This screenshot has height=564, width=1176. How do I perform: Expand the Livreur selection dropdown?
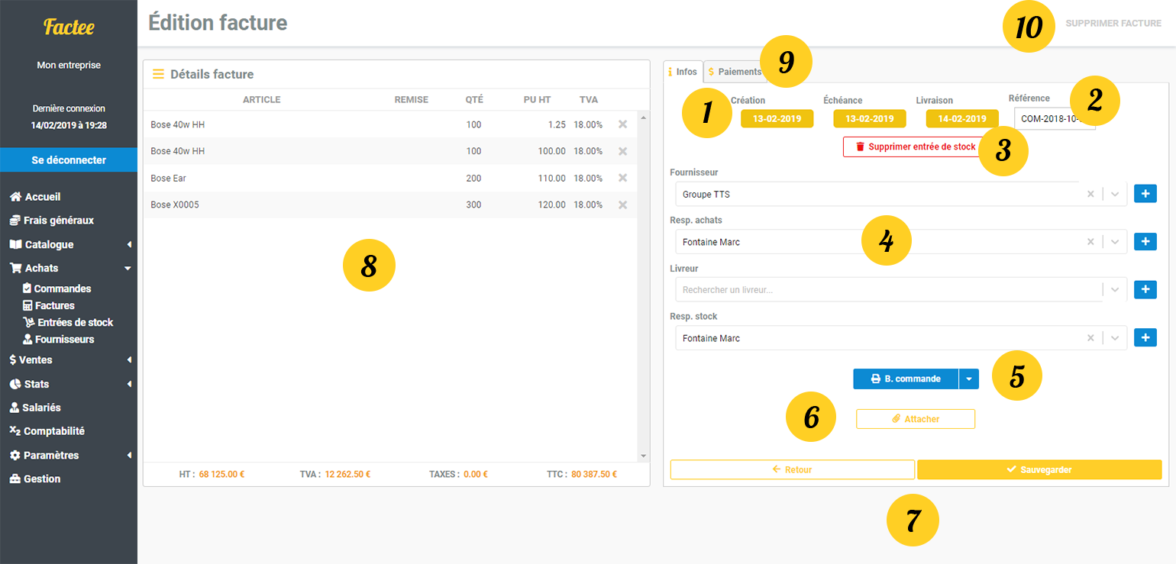coord(1115,290)
